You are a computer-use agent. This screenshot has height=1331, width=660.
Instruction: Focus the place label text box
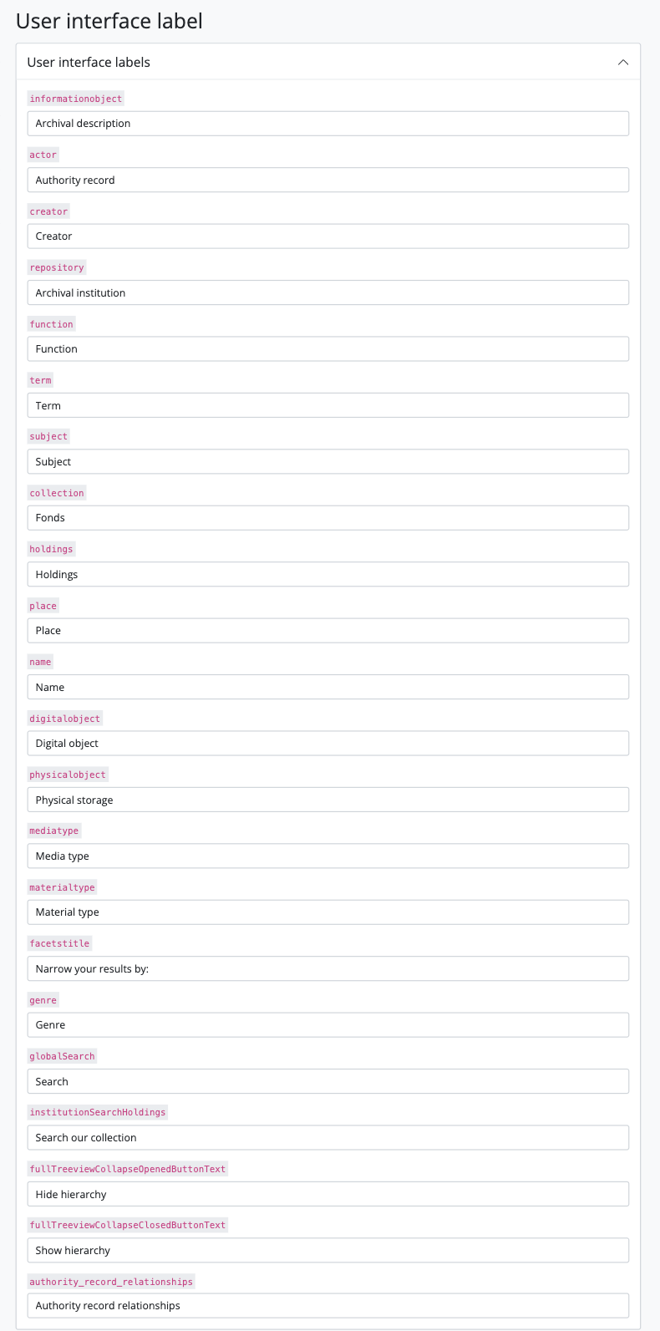tap(327, 631)
